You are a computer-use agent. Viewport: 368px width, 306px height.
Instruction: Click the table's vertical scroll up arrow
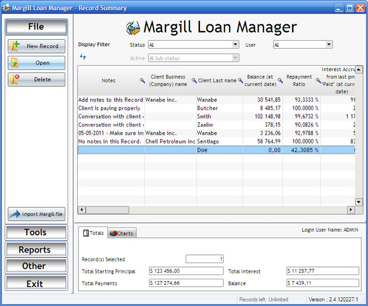(x=359, y=69)
